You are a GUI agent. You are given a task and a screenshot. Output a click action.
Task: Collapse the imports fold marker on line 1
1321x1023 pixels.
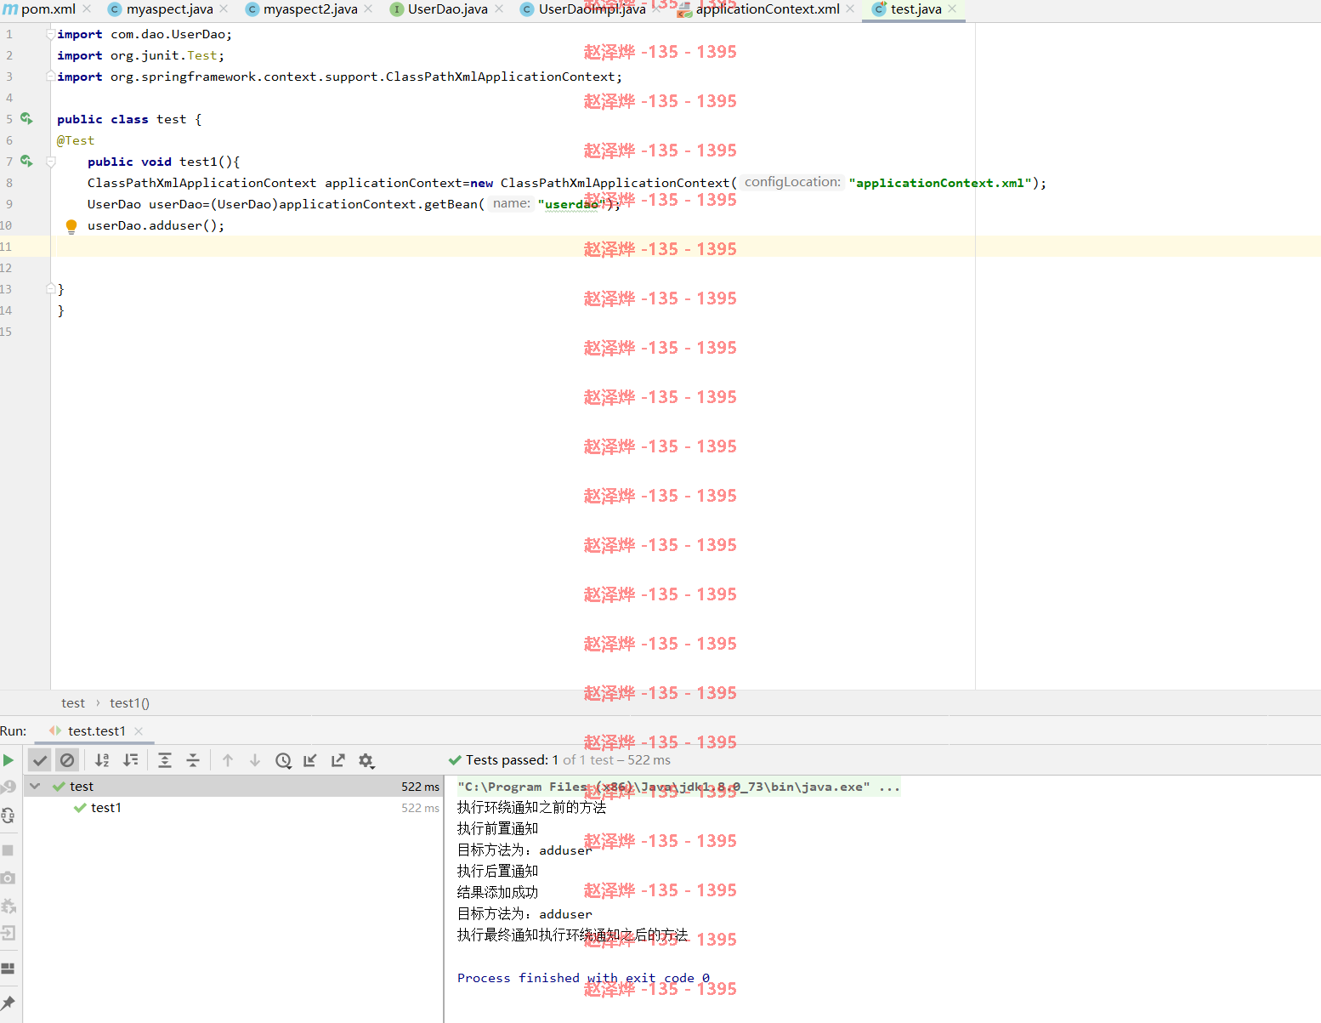tap(51, 34)
